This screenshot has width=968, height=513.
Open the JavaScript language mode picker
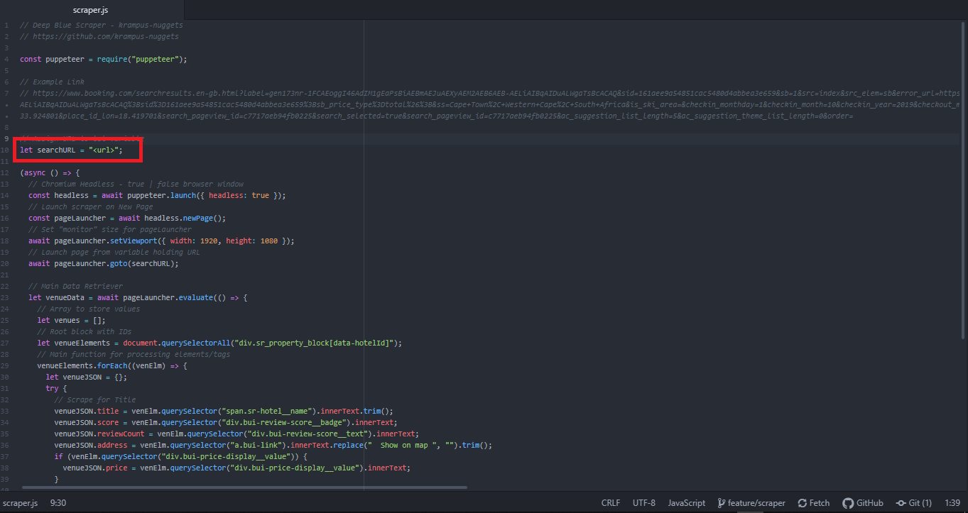click(685, 503)
